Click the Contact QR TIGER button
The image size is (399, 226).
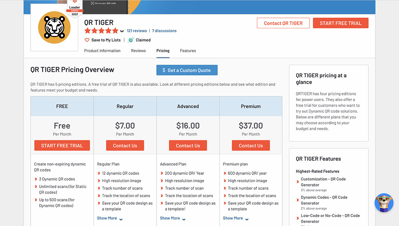tap(283, 23)
